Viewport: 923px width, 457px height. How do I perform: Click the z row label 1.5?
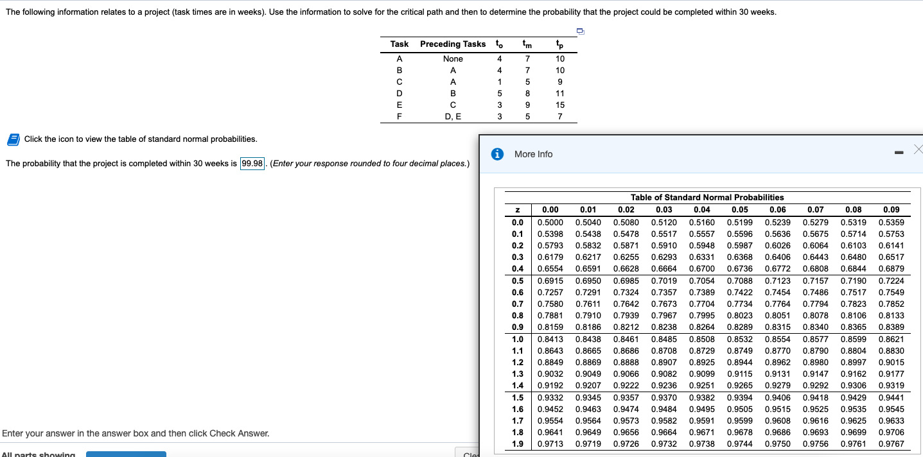(517, 397)
